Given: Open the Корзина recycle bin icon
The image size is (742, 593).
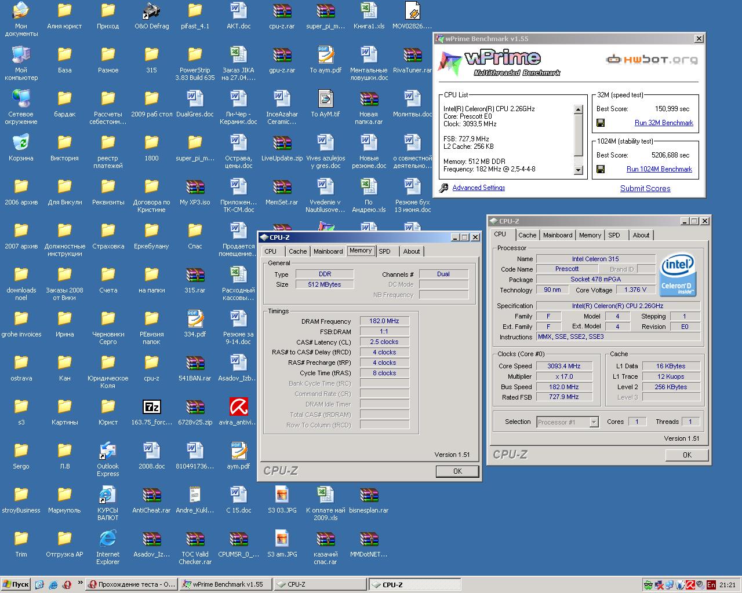Looking at the screenshot, I should (21, 143).
